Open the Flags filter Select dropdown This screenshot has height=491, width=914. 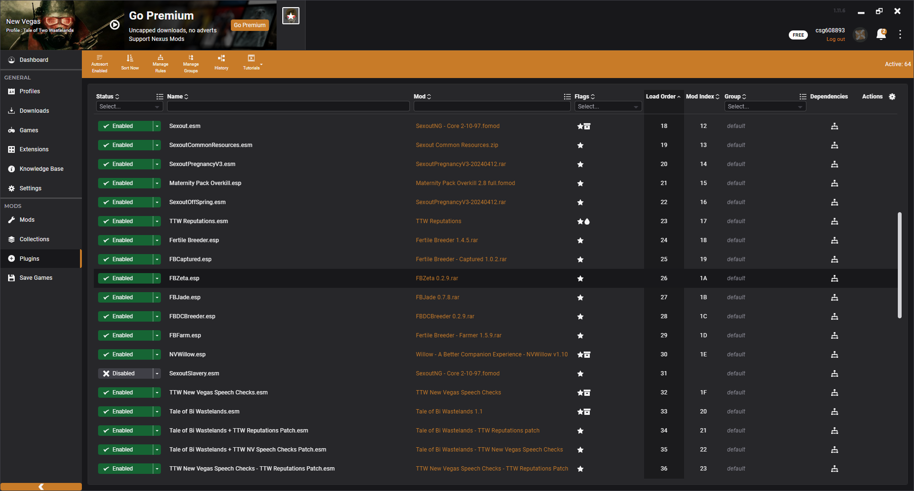point(608,107)
